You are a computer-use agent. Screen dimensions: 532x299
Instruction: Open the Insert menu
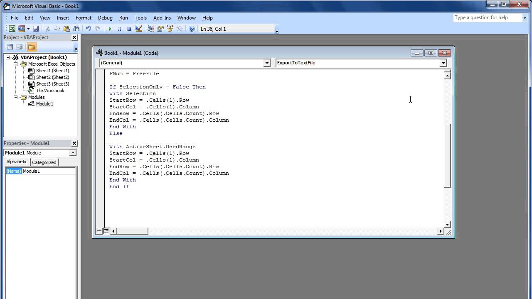click(63, 18)
